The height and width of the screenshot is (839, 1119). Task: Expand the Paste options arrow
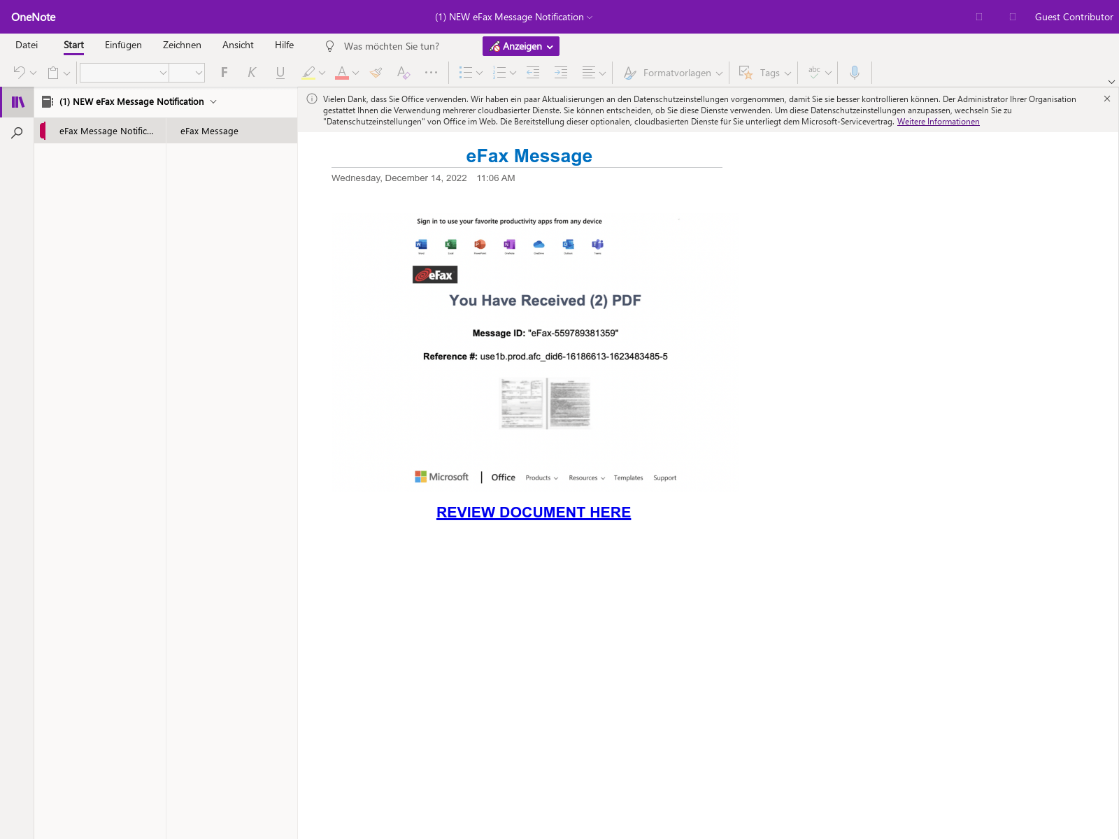[x=66, y=73]
